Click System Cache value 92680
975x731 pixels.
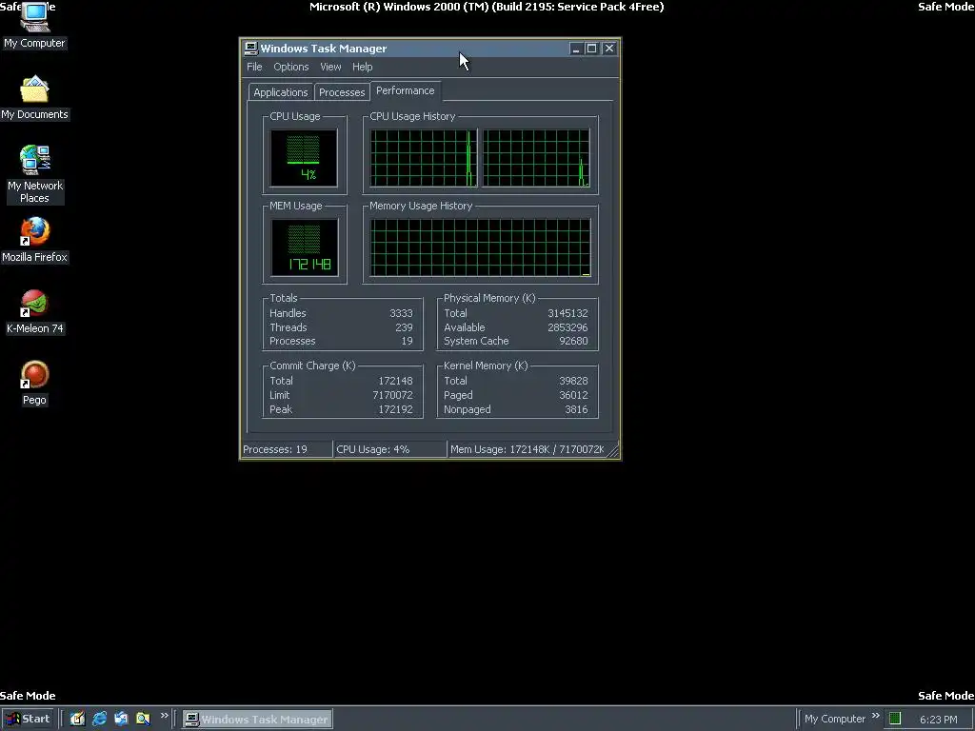click(573, 342)
